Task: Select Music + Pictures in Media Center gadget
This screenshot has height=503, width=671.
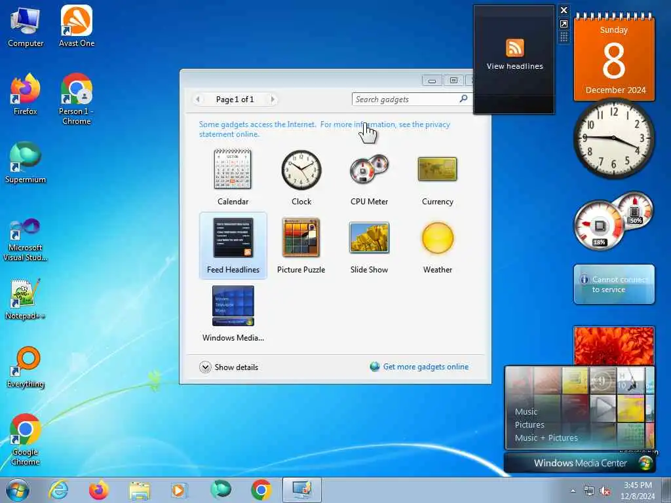Action: coord(546,438)
